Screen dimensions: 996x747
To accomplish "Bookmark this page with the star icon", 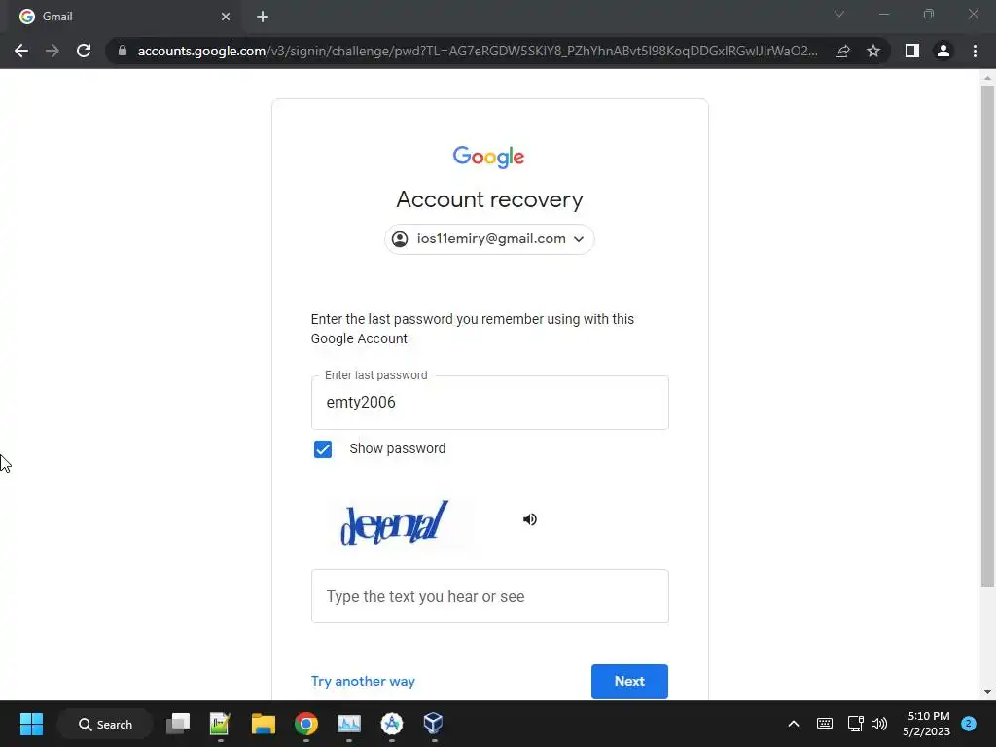I will [873, 51].
